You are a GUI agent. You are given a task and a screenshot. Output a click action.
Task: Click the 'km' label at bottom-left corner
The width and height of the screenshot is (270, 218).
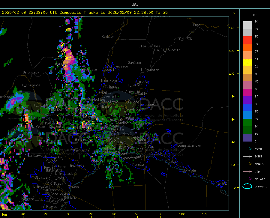point(4,215)
